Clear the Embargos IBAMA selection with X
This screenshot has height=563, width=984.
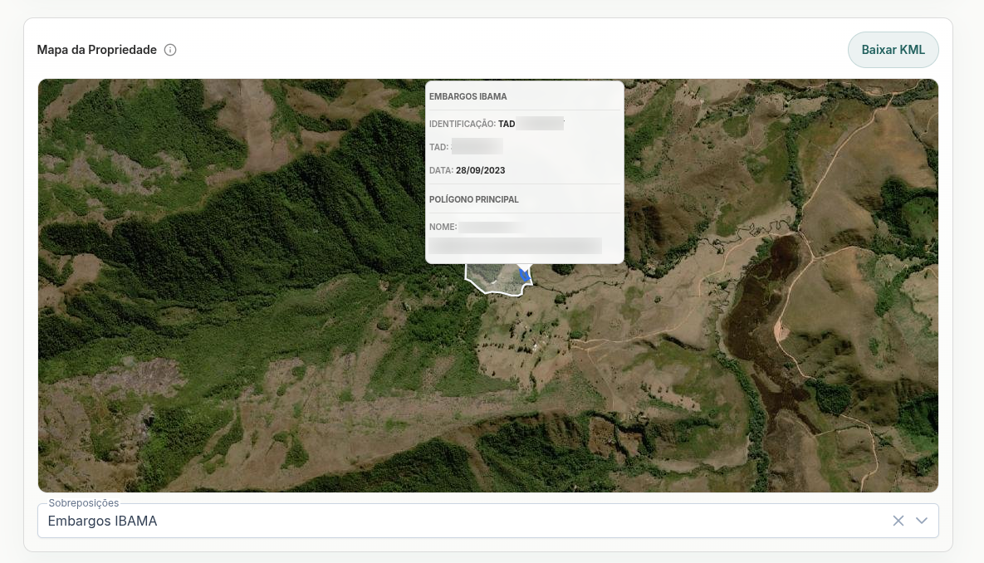pos(898,521)
